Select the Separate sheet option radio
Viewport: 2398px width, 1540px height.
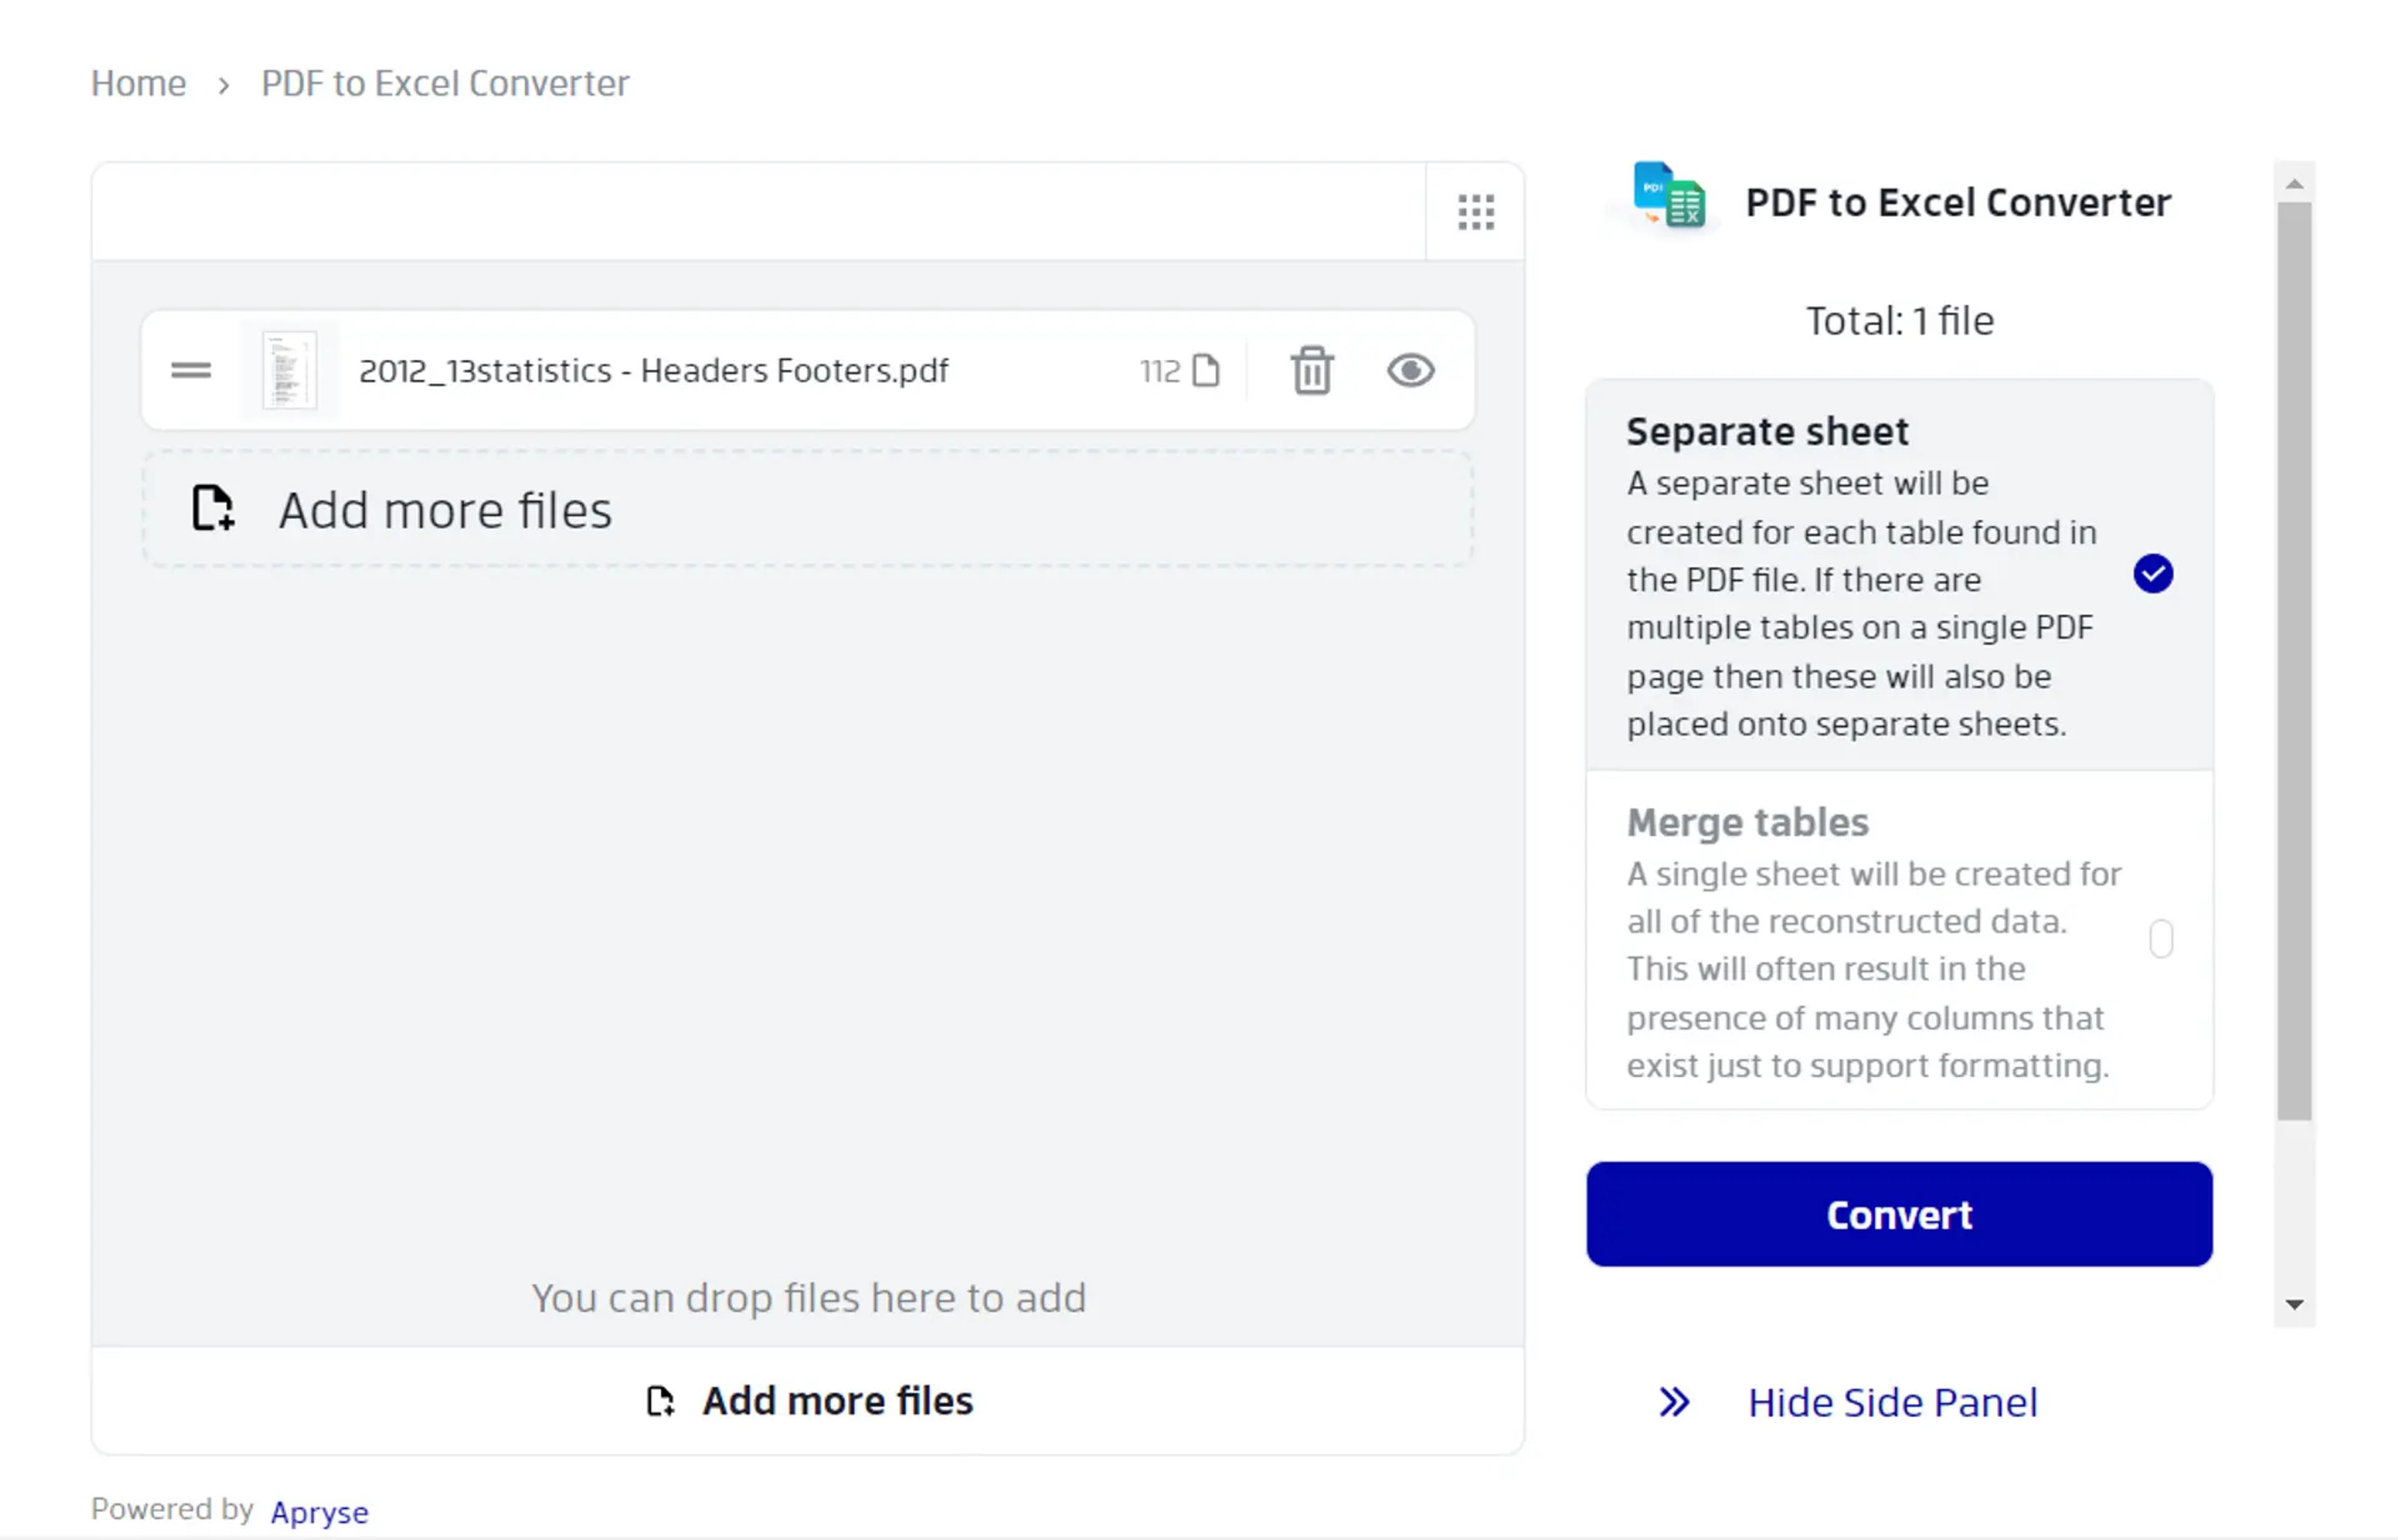pos(2152,574)
